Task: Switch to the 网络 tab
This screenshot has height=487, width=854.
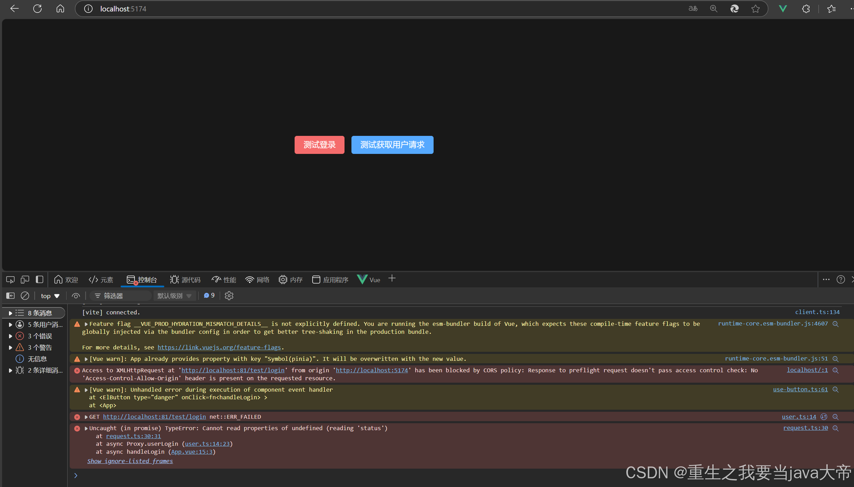Action: pyautogui.click(x=257, y=280)
